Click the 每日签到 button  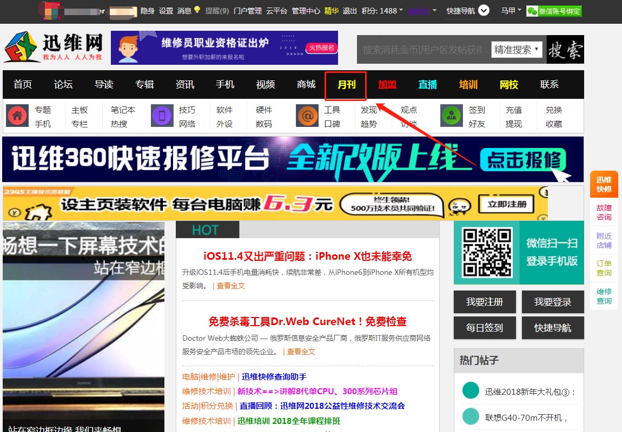[x=485, y=327]
